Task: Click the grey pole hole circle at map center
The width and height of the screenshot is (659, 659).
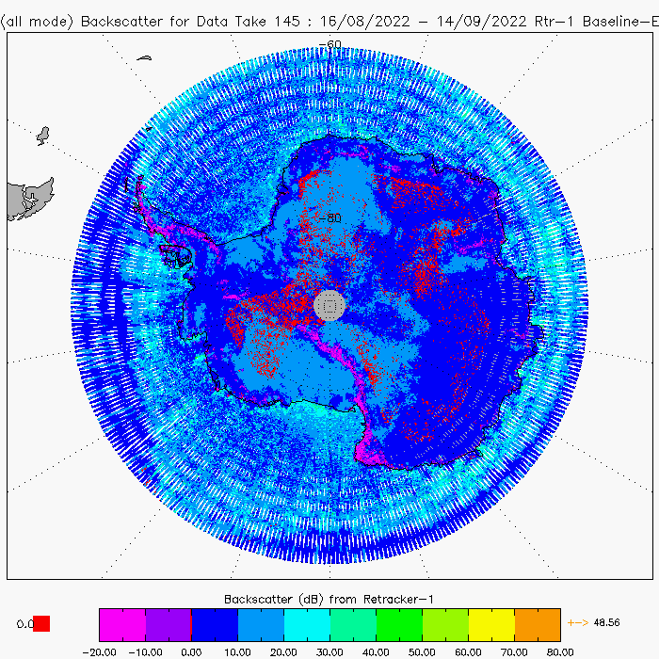Action: pyautogui.click(x=329, y=306)
